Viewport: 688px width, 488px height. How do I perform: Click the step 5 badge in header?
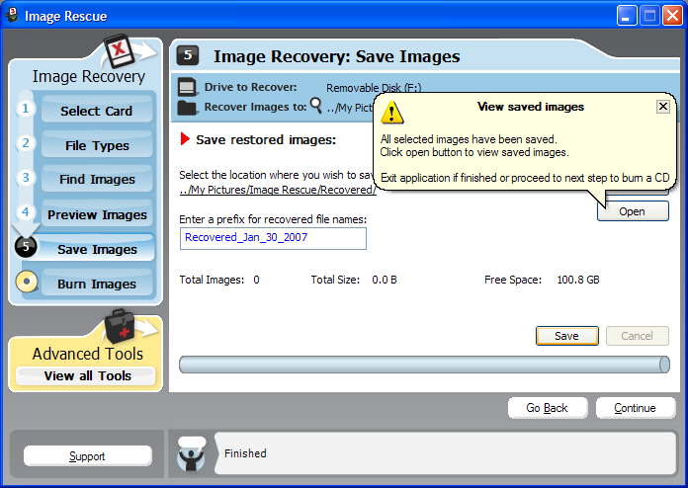click(188, 55)
